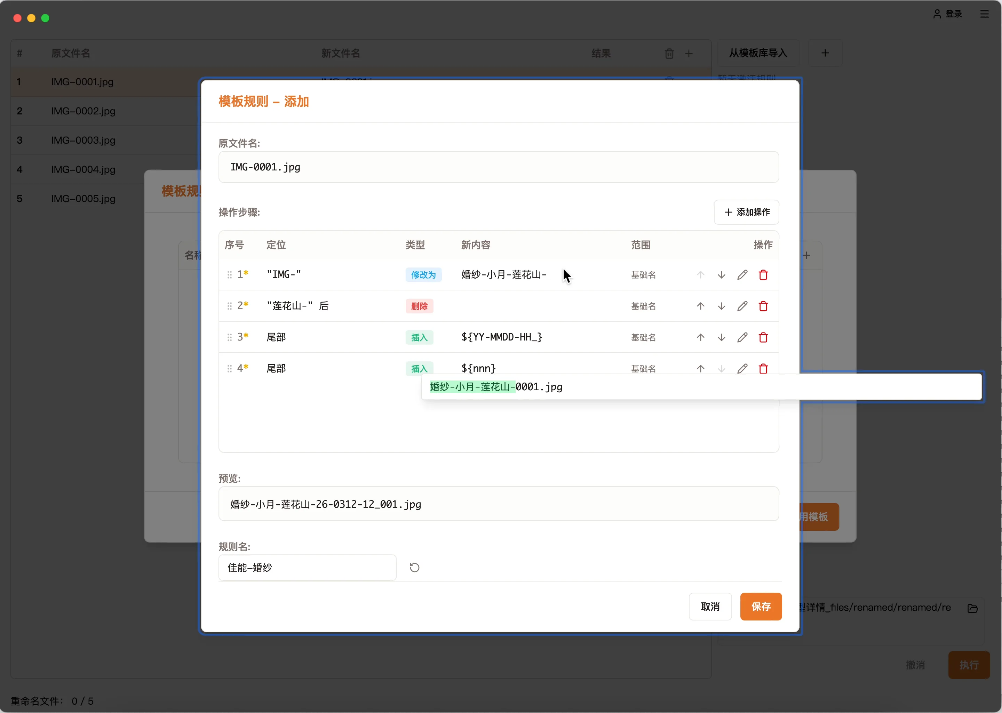This screenshot has height=713, width=1002.
Task: Grab drag handle of step 4
Action: (x=229, y=368)
